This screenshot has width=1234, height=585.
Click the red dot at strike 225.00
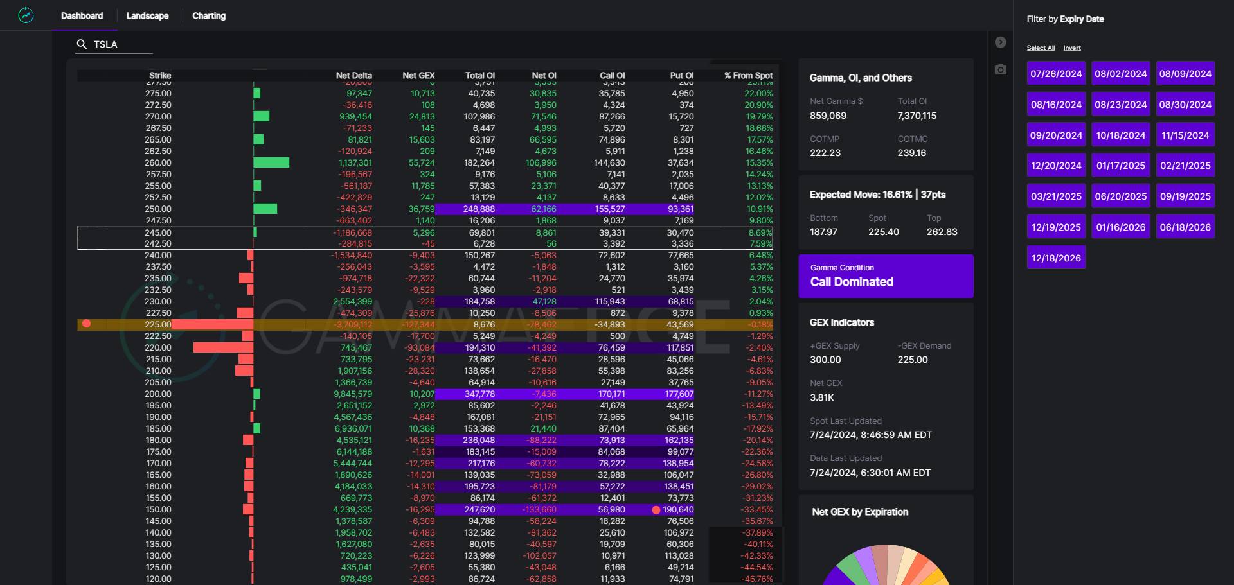(x=87, y=324)
